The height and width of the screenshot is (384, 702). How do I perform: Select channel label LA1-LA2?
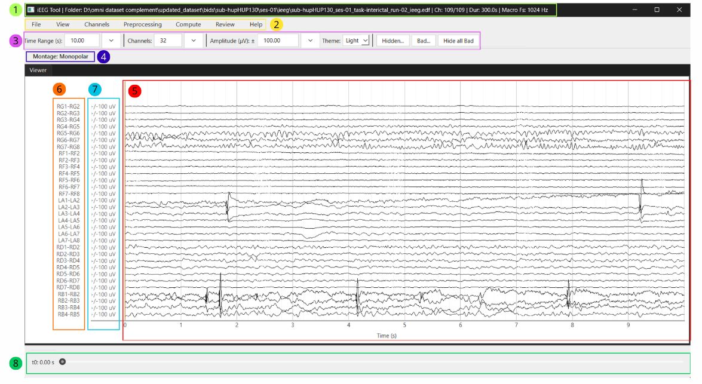click(x=69, y=201)
